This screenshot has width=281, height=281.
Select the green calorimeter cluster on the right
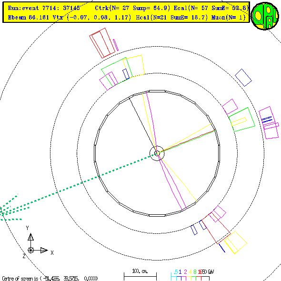coord(242,120)
